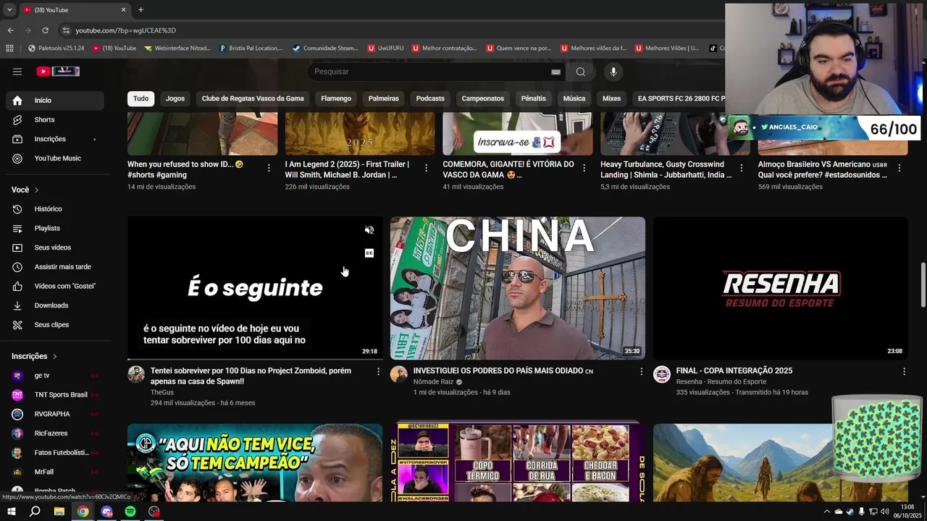
Task: Open options for Heavy Turbulance video
Action: [x=741, y=168]
